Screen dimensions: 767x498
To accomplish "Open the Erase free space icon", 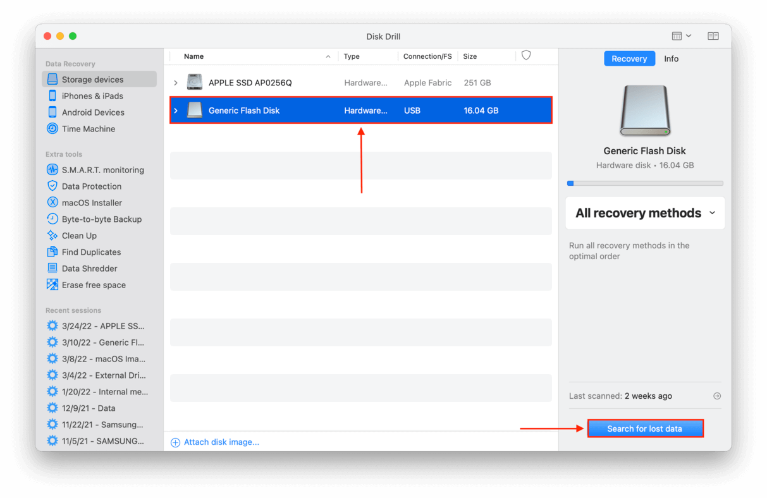I will coord(52,285).
